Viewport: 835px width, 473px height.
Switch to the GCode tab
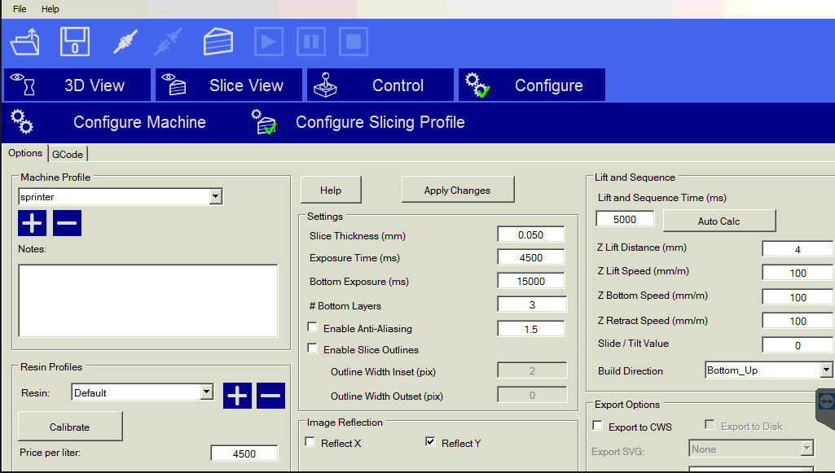click(x=68, y=153)
